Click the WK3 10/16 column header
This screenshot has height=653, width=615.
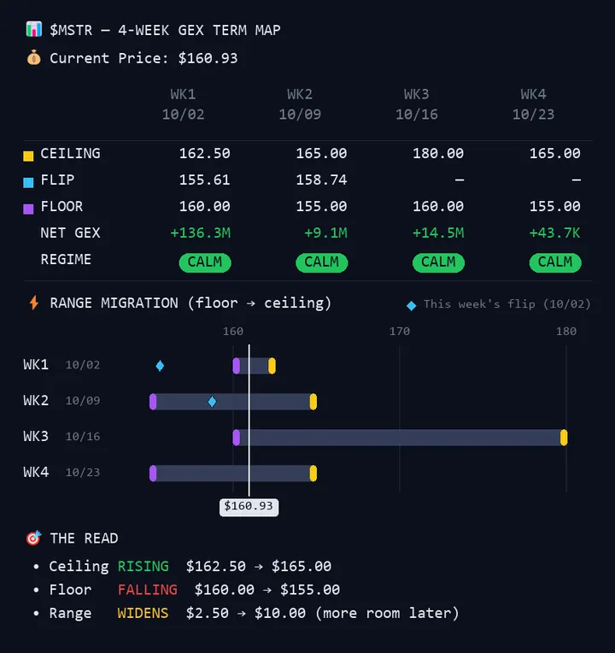[x=417, y=104]
